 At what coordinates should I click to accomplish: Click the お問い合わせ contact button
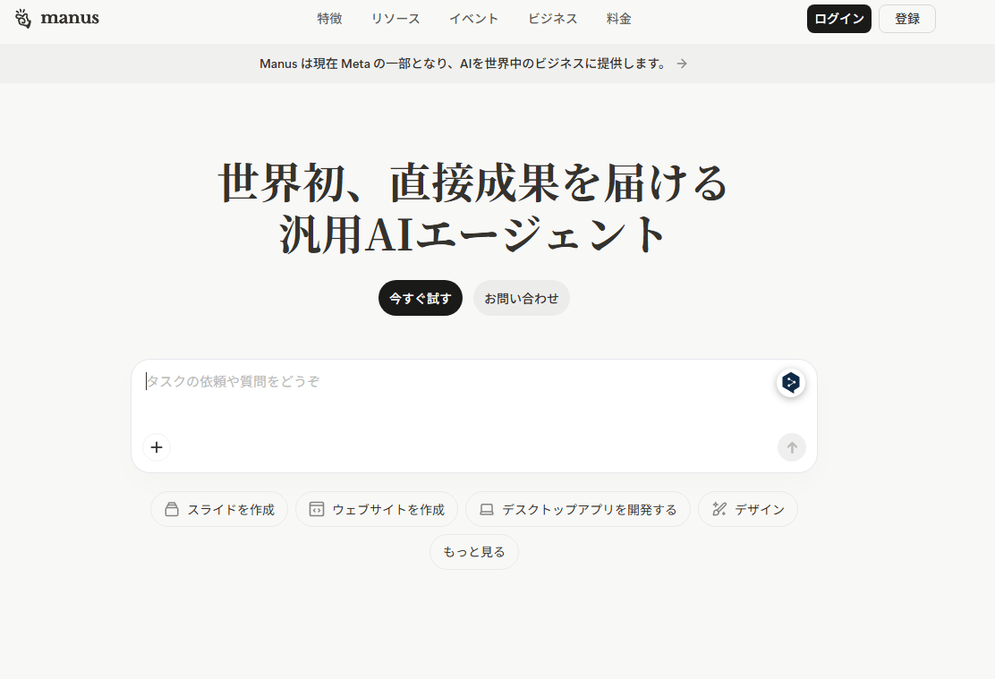tap(521, 299)
